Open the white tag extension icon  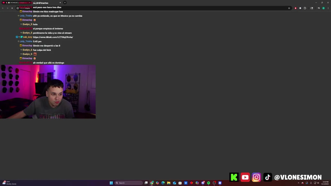click(300, 8)
